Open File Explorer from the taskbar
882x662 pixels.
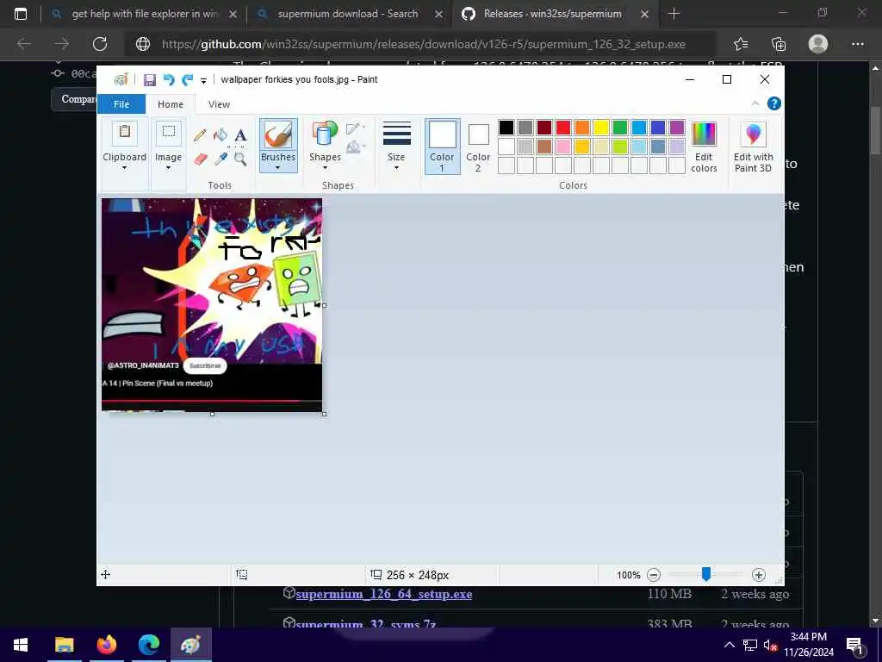pyautogui.click(x=64, y=645)
